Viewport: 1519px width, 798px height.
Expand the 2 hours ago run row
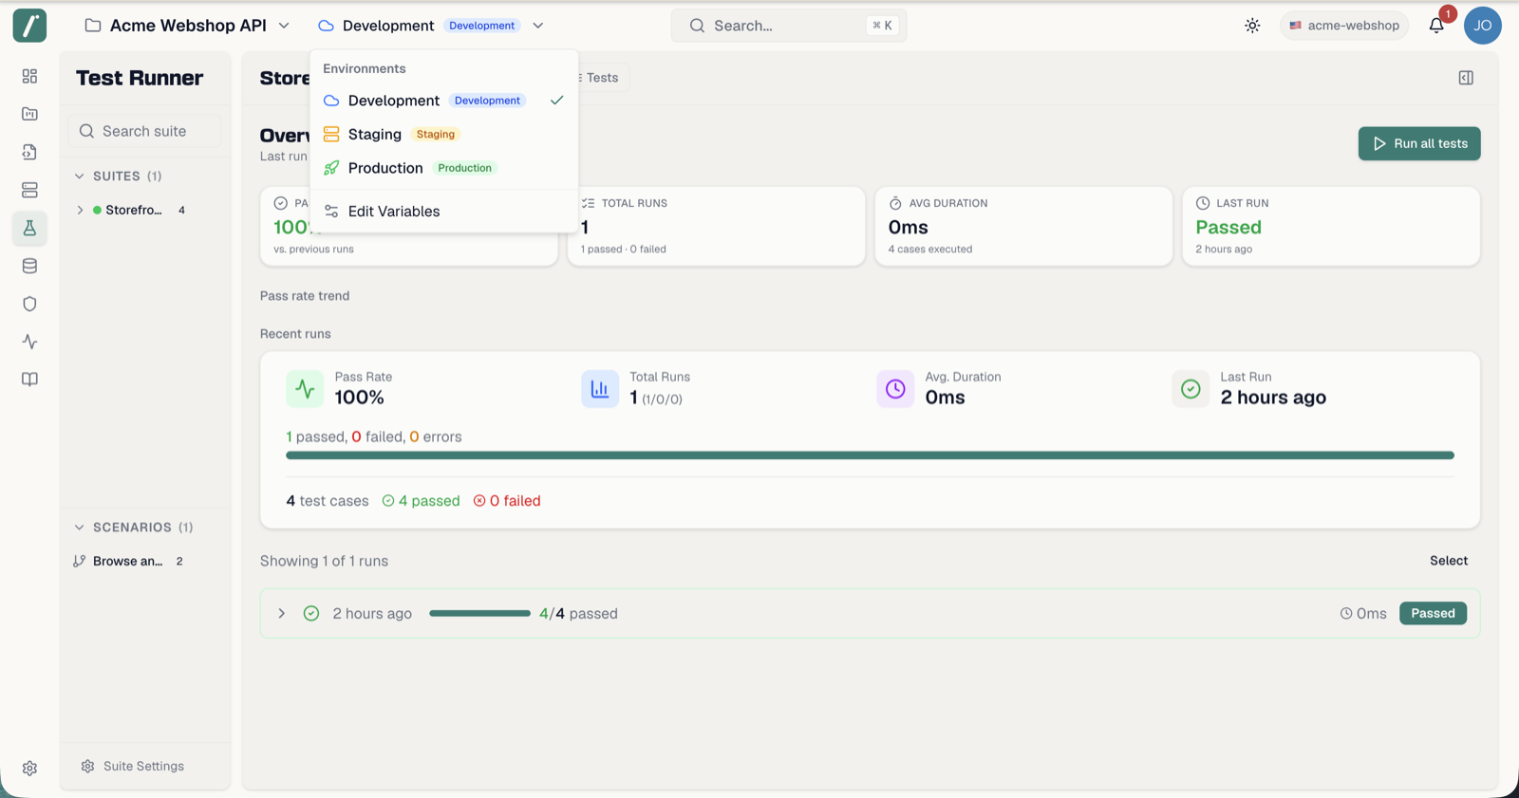click(x=282, y=614)
